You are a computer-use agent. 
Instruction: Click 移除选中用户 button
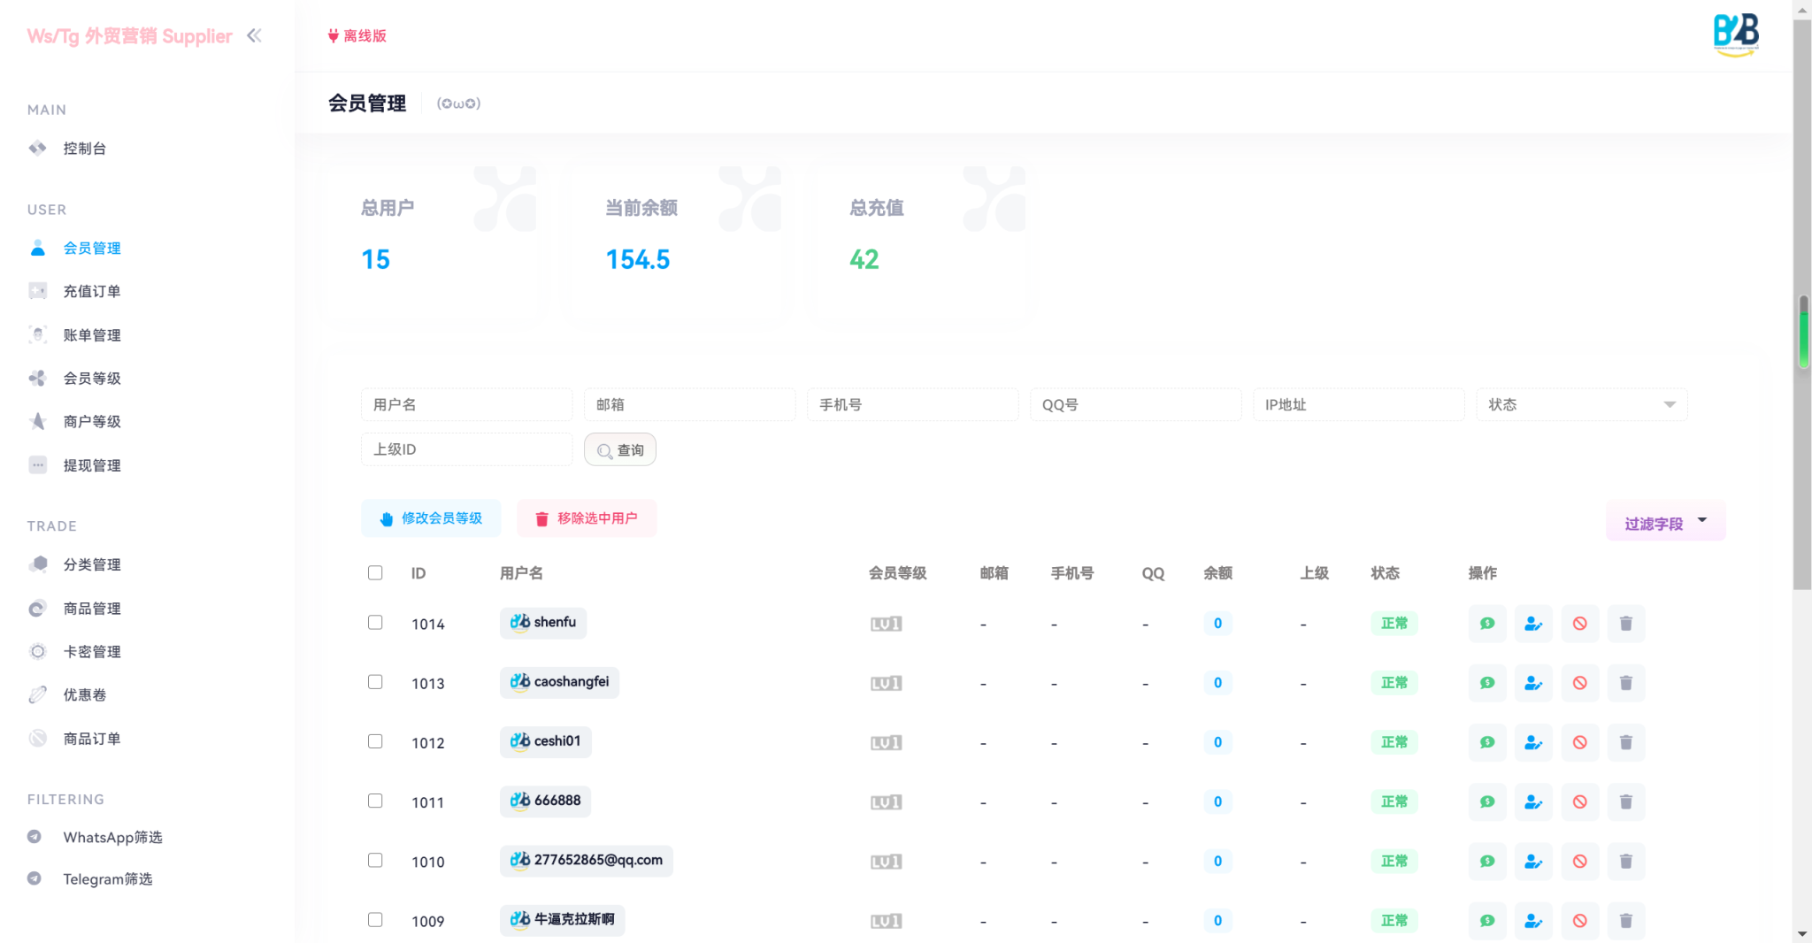(x=587, y=518)
